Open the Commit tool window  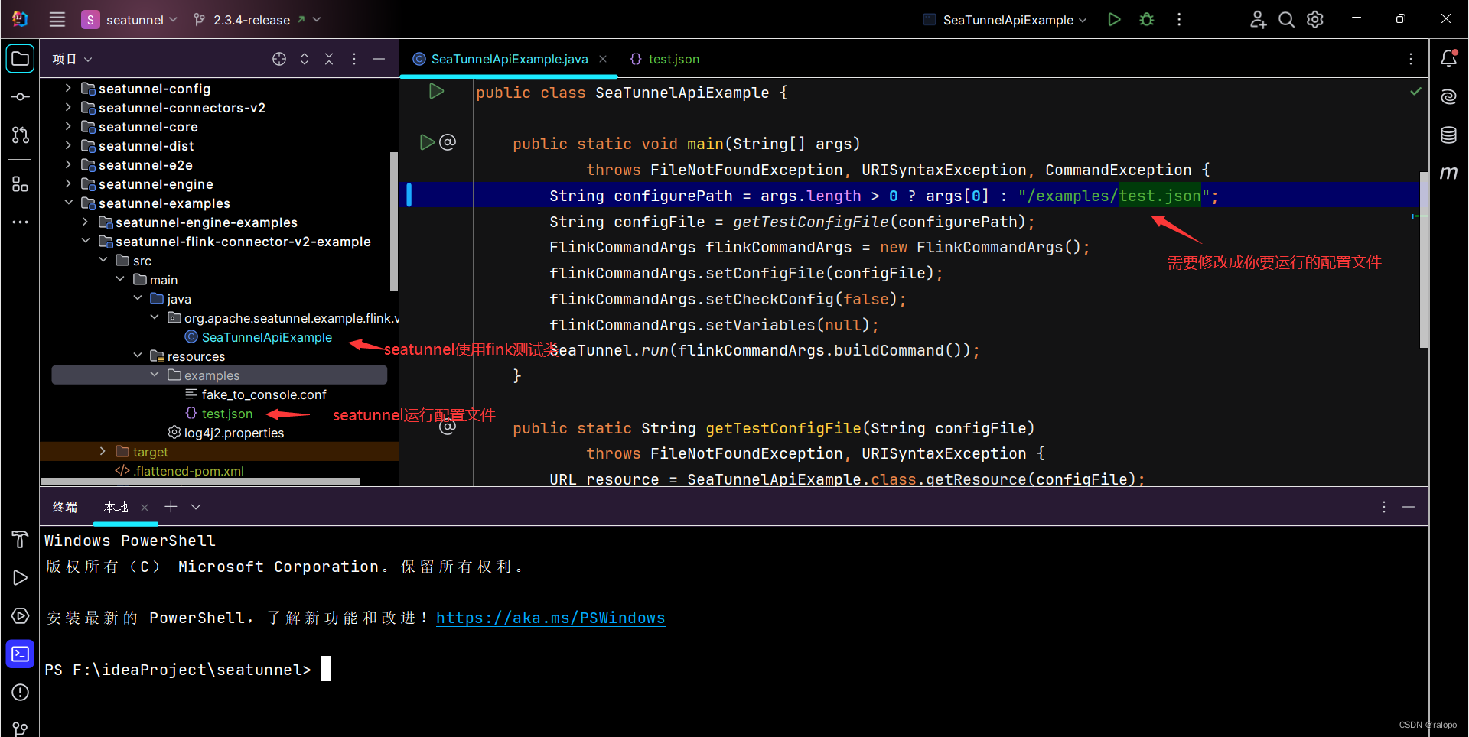click(x=21, y=97)
